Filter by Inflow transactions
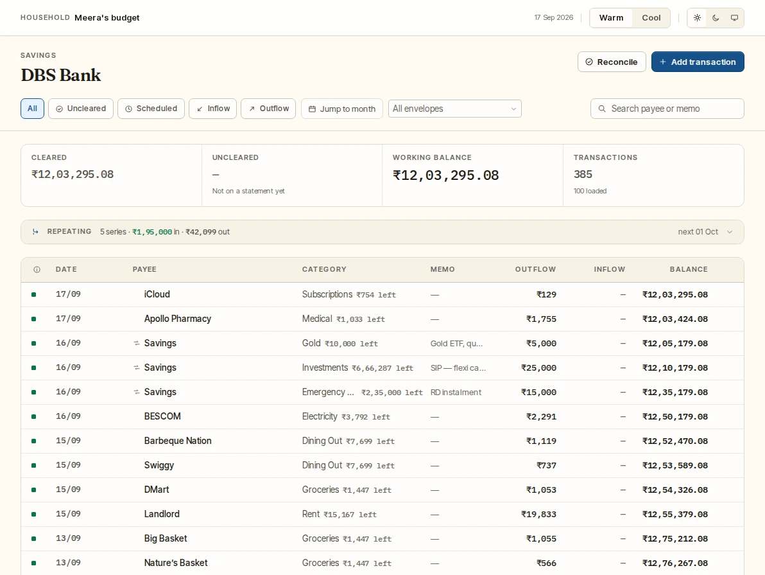The image size is (765, 575). 212,109
